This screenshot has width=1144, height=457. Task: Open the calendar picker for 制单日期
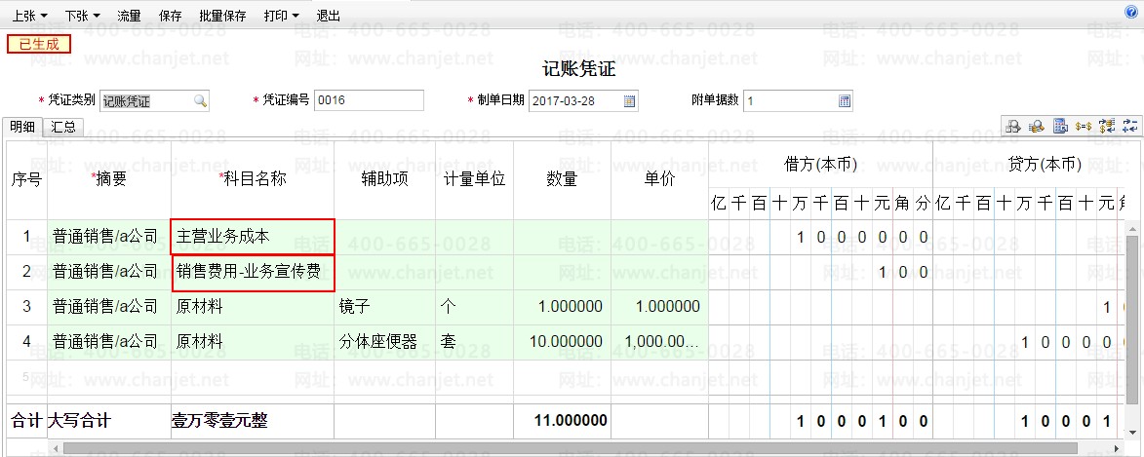pos(629,101)
